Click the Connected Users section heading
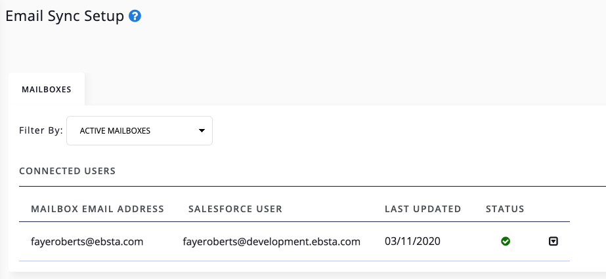 [x=67, y=171]
